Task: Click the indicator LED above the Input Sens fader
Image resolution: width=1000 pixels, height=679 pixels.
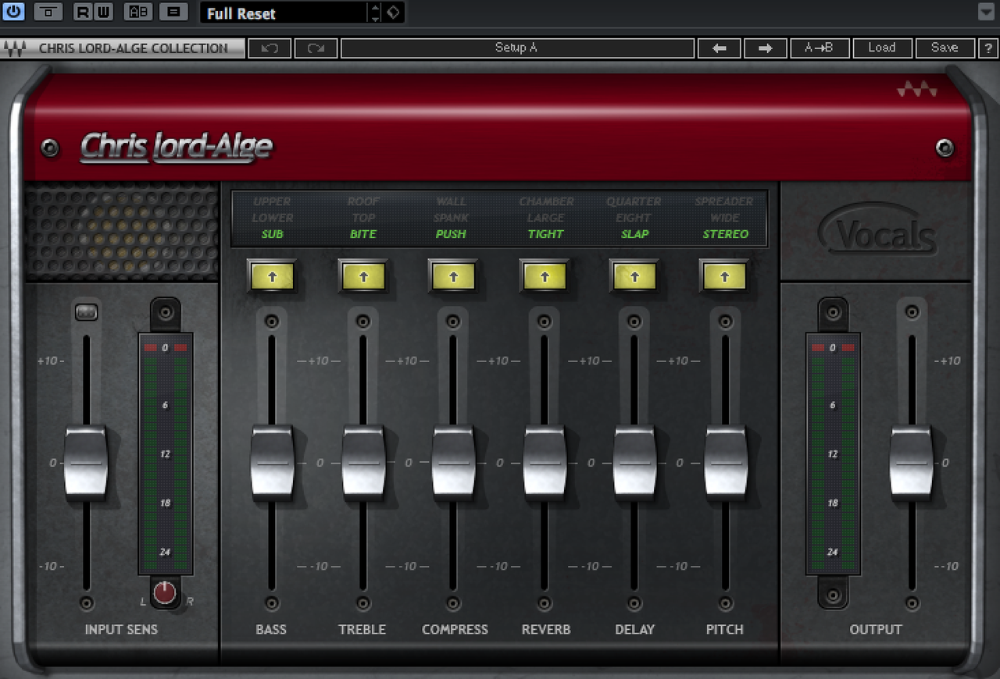Action: tap(86, 312)
